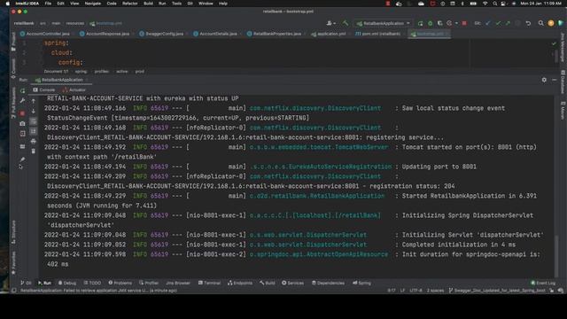
Task: Push commits with the green arrow icon
Action: tap(508, 23)
